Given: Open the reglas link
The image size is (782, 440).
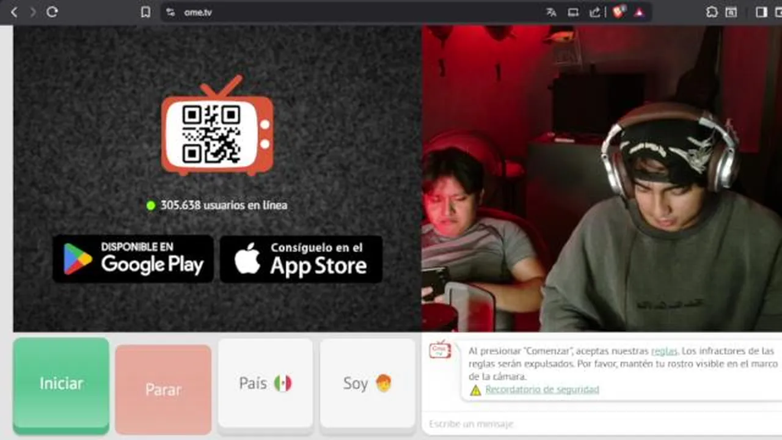Looking at the screenshot, I should tap(664, 351).
